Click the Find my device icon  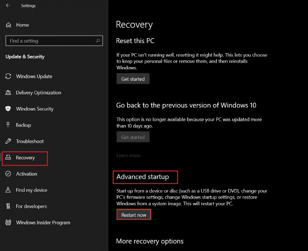point(8,190)
